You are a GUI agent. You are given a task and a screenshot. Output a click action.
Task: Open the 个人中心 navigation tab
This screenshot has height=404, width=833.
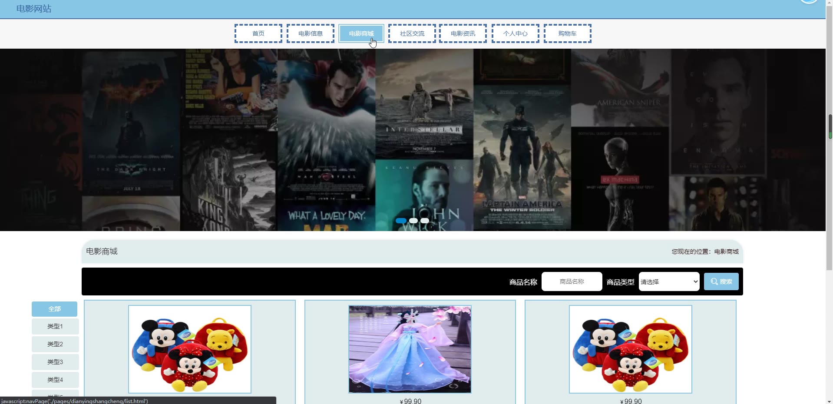[515, 33]
